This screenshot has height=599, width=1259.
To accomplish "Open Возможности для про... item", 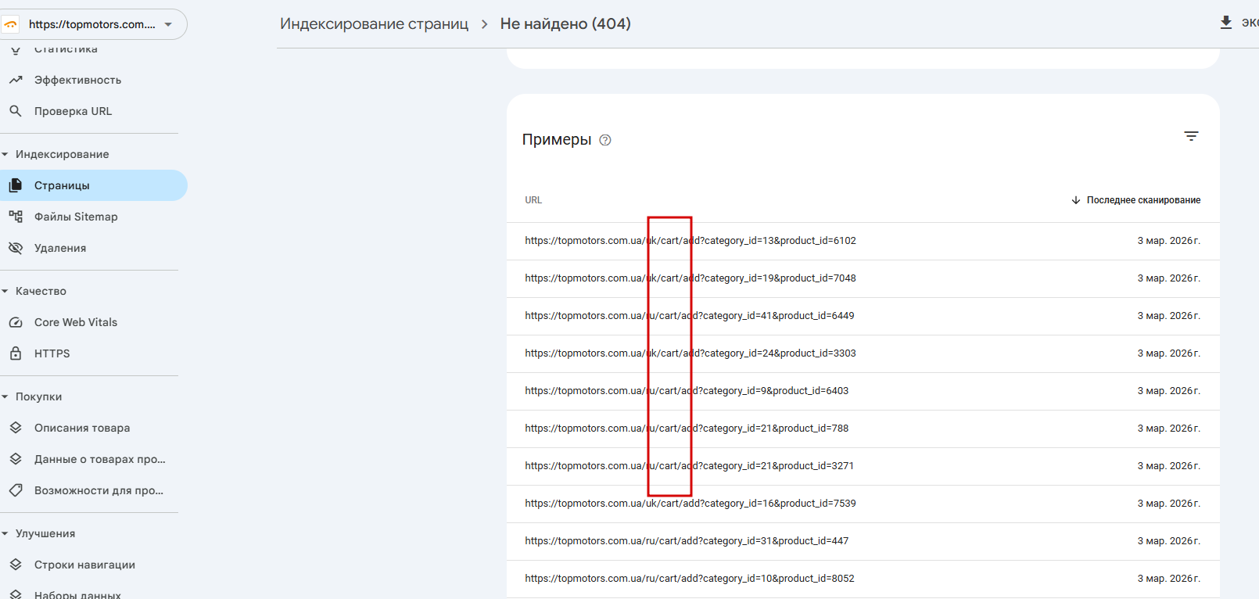I will point(92,490).
